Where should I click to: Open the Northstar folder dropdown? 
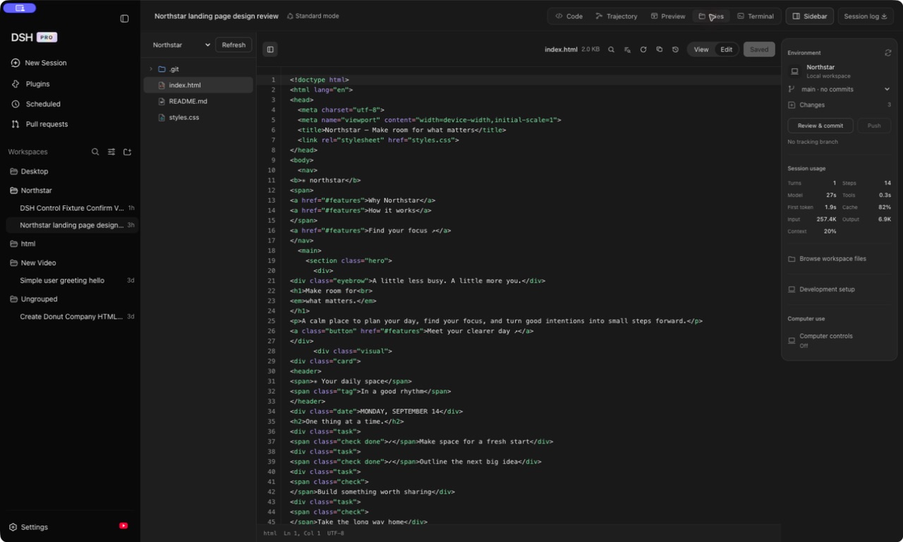pos(181,45)
